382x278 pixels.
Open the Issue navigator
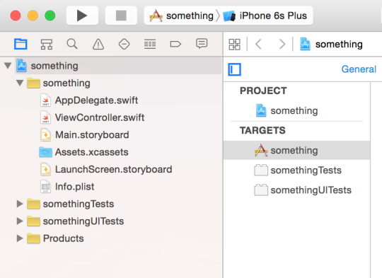pos(98,45)
